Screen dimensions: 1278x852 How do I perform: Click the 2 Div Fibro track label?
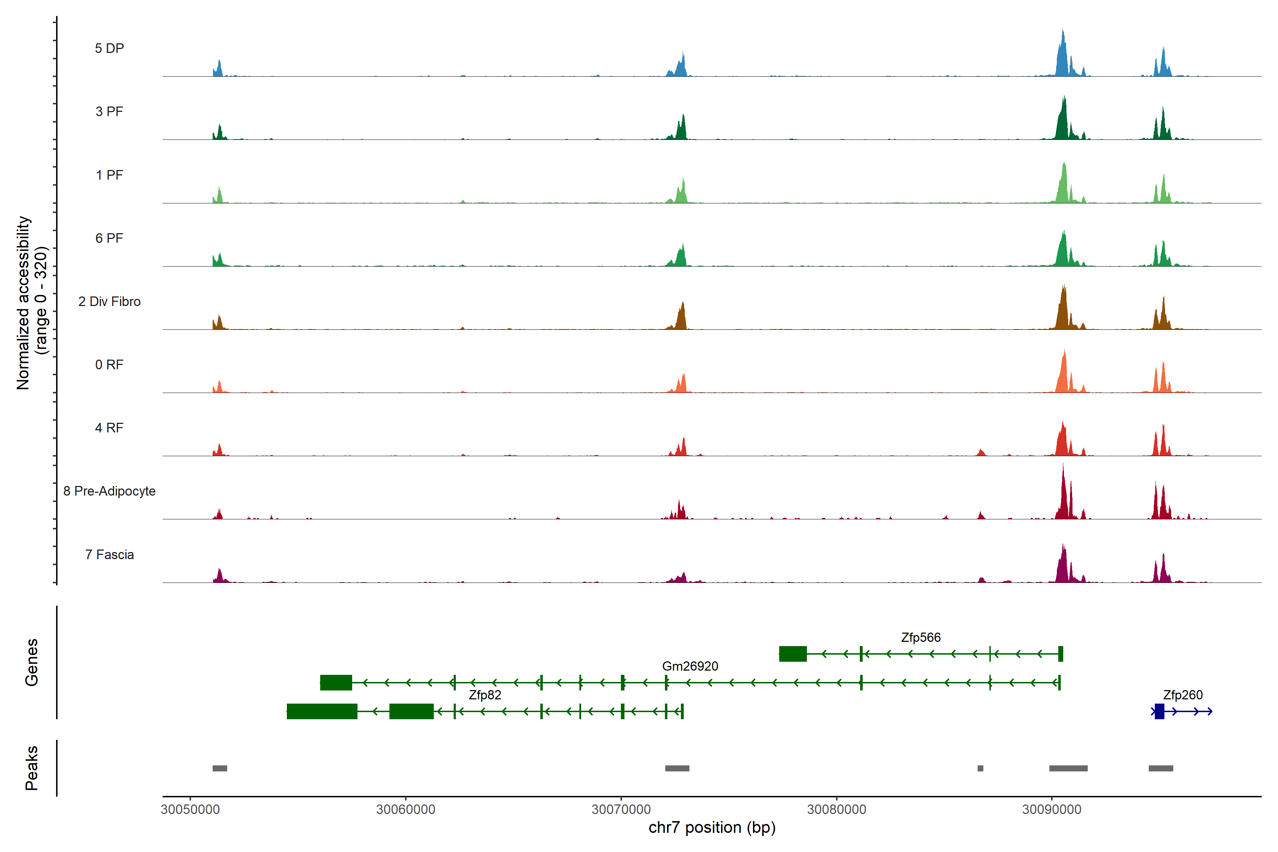pos(109,301)
